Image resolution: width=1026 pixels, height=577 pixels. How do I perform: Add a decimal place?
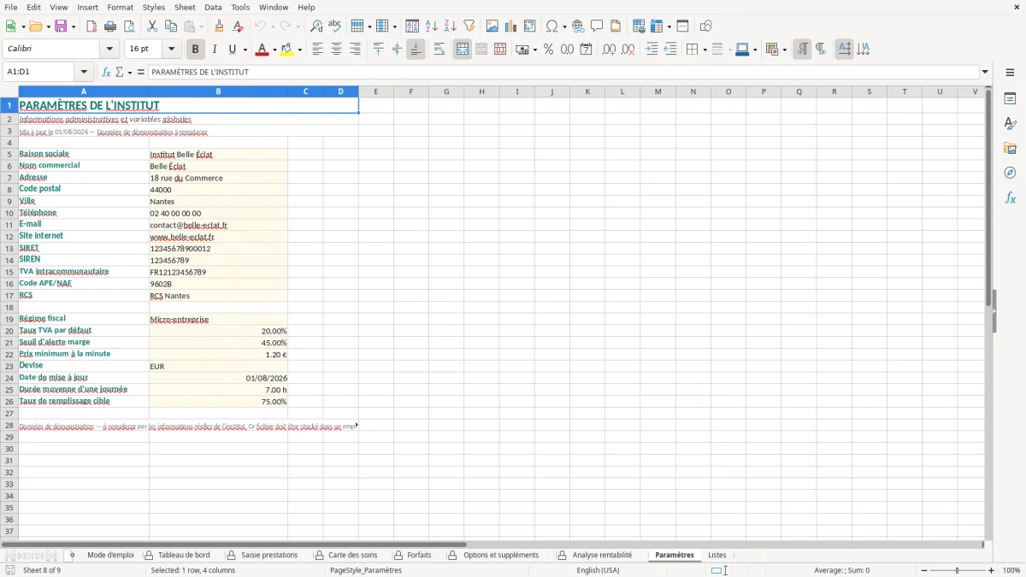pyautogui.click(x=609, y=50)
